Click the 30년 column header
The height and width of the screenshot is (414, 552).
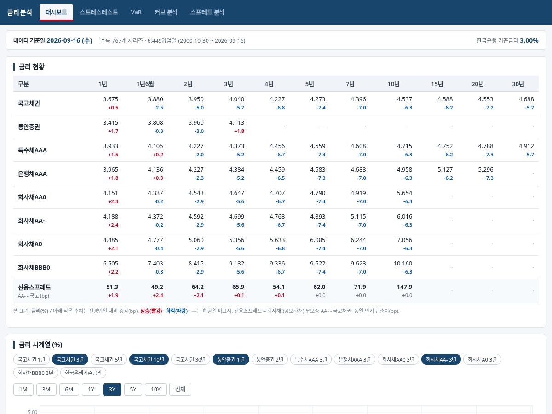[518, 84]
